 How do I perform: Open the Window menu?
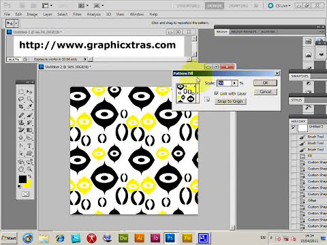pyautogui.click(x=137, y=14)
